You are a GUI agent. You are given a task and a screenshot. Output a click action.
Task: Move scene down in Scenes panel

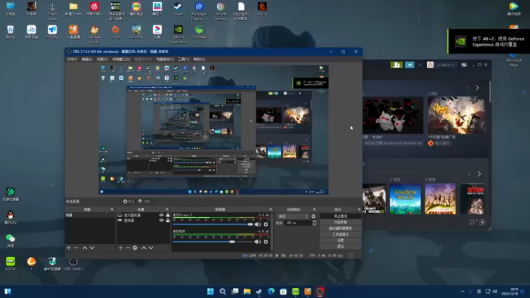(x=91, y=248)
